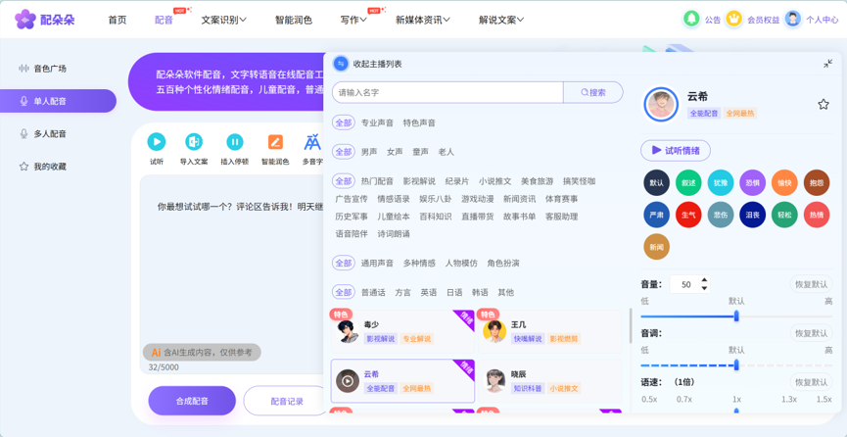The height and width of the screenshot is (437, 847).
Task: Click the 试听 play icon in toolbar
Action: coord(157,142)
